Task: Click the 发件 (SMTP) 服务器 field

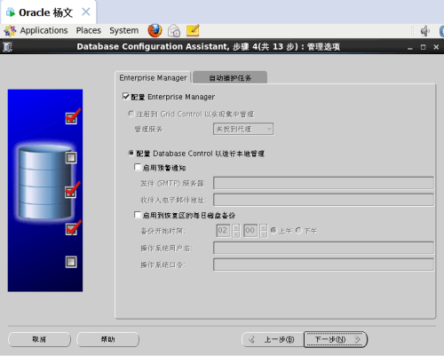Action: click(x=323, y=183)
